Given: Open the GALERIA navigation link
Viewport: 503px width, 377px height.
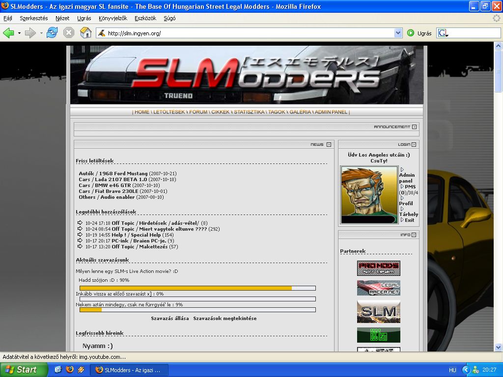Looking at the screenshot, I should tap(300, 112).
